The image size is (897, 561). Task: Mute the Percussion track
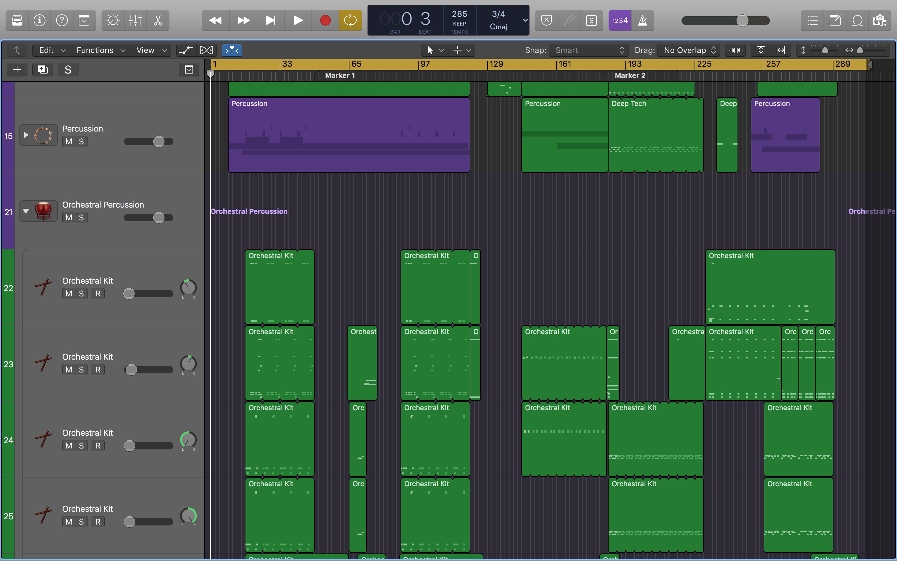click(x=68, y=141)
